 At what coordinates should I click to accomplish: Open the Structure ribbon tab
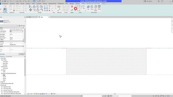coord(12,4)
